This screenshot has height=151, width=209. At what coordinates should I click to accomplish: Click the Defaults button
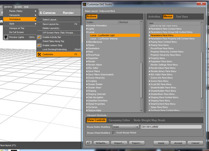101,143
